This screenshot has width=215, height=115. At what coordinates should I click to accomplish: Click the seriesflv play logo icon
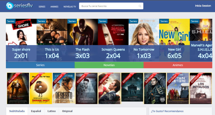point(10,6)
